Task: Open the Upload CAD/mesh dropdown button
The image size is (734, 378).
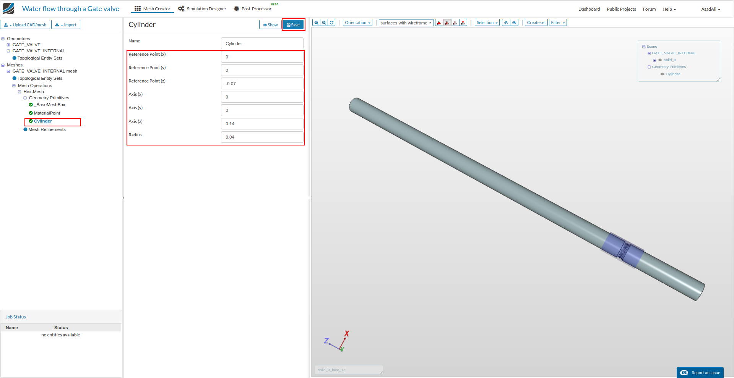Action: coord(25,25)
